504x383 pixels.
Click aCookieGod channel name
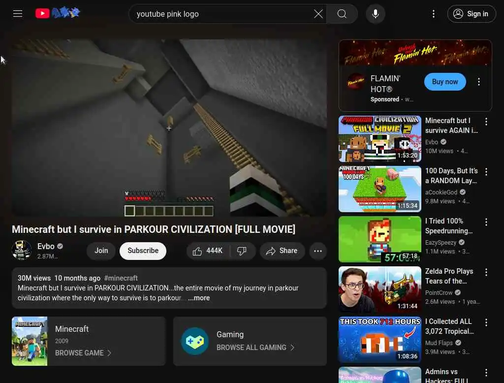point(441,192)
